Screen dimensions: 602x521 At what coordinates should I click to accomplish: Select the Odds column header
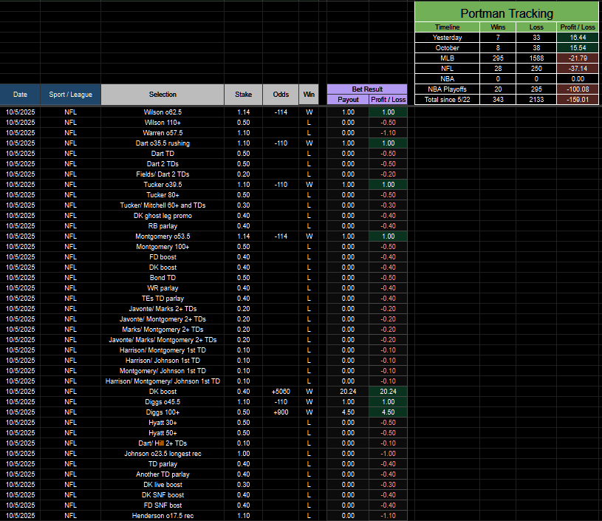pos(281,95)
